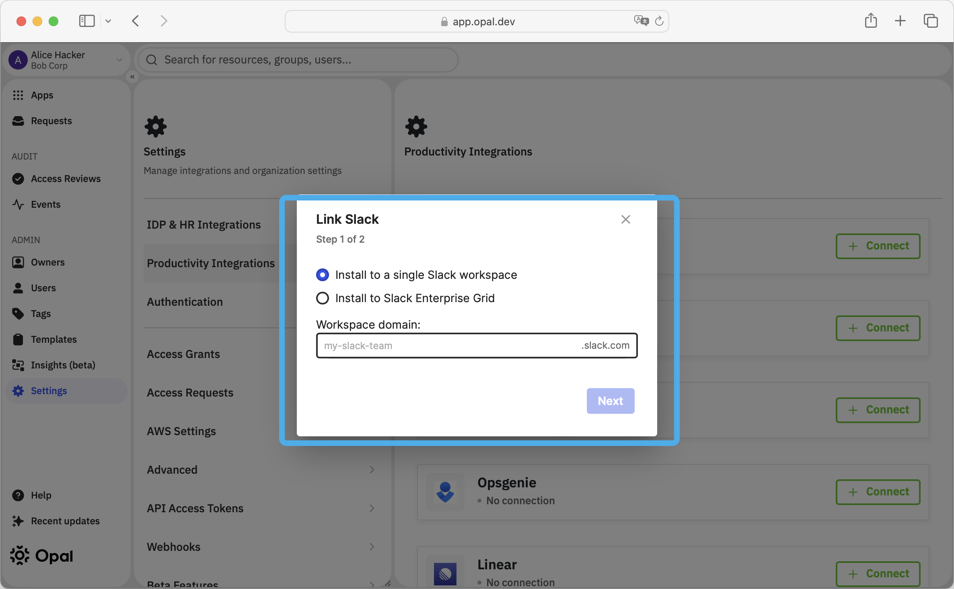
Task: Go forward in Safari
Action: 163,21
